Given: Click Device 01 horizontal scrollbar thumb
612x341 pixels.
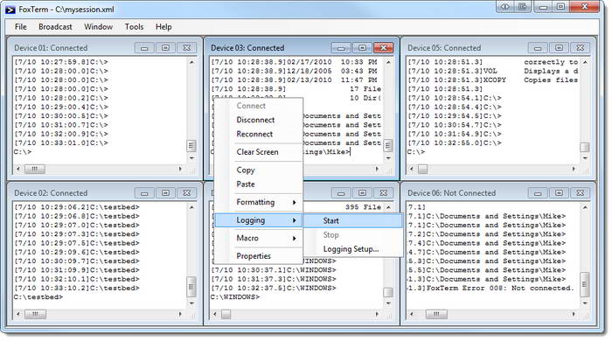Looking at the screenshot, I should [x=35, y=170].
